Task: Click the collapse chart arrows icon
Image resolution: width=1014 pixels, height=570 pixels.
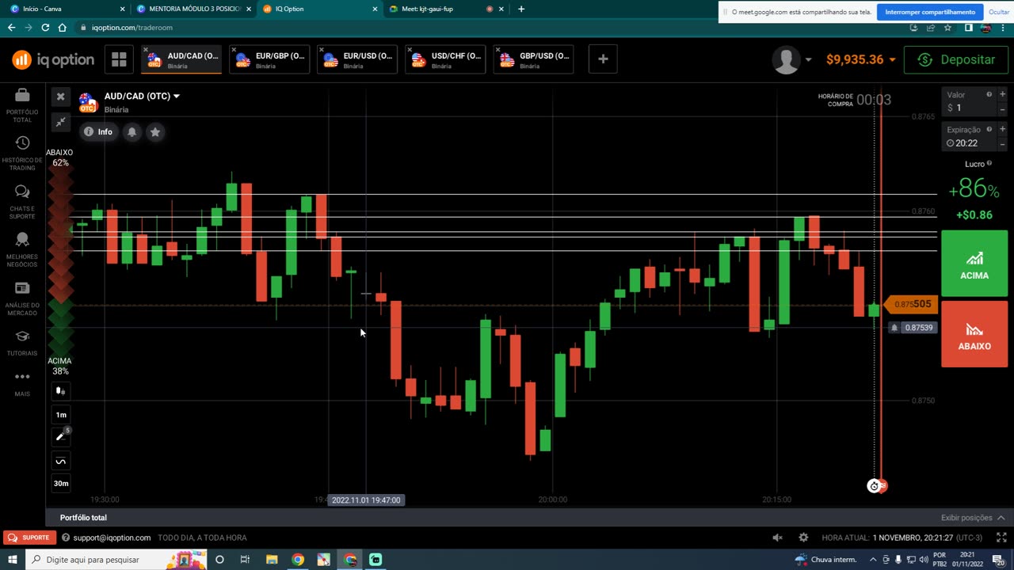Action: point(60,121)
